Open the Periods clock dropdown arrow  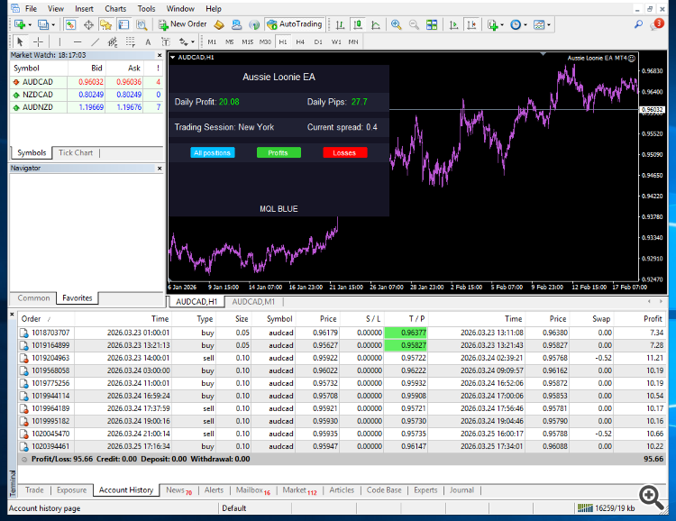[x=525, y=25]
